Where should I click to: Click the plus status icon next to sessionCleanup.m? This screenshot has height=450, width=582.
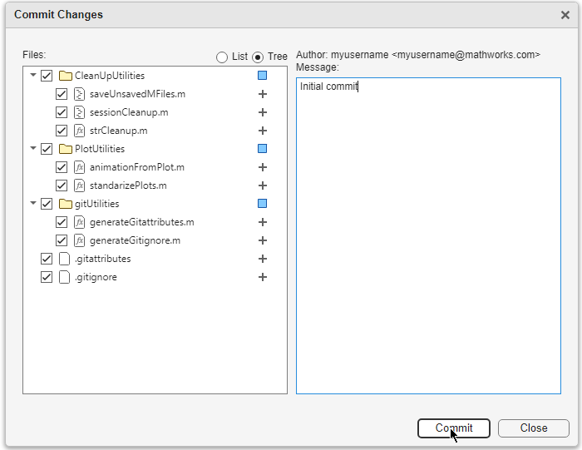click(x=262, y=112)
